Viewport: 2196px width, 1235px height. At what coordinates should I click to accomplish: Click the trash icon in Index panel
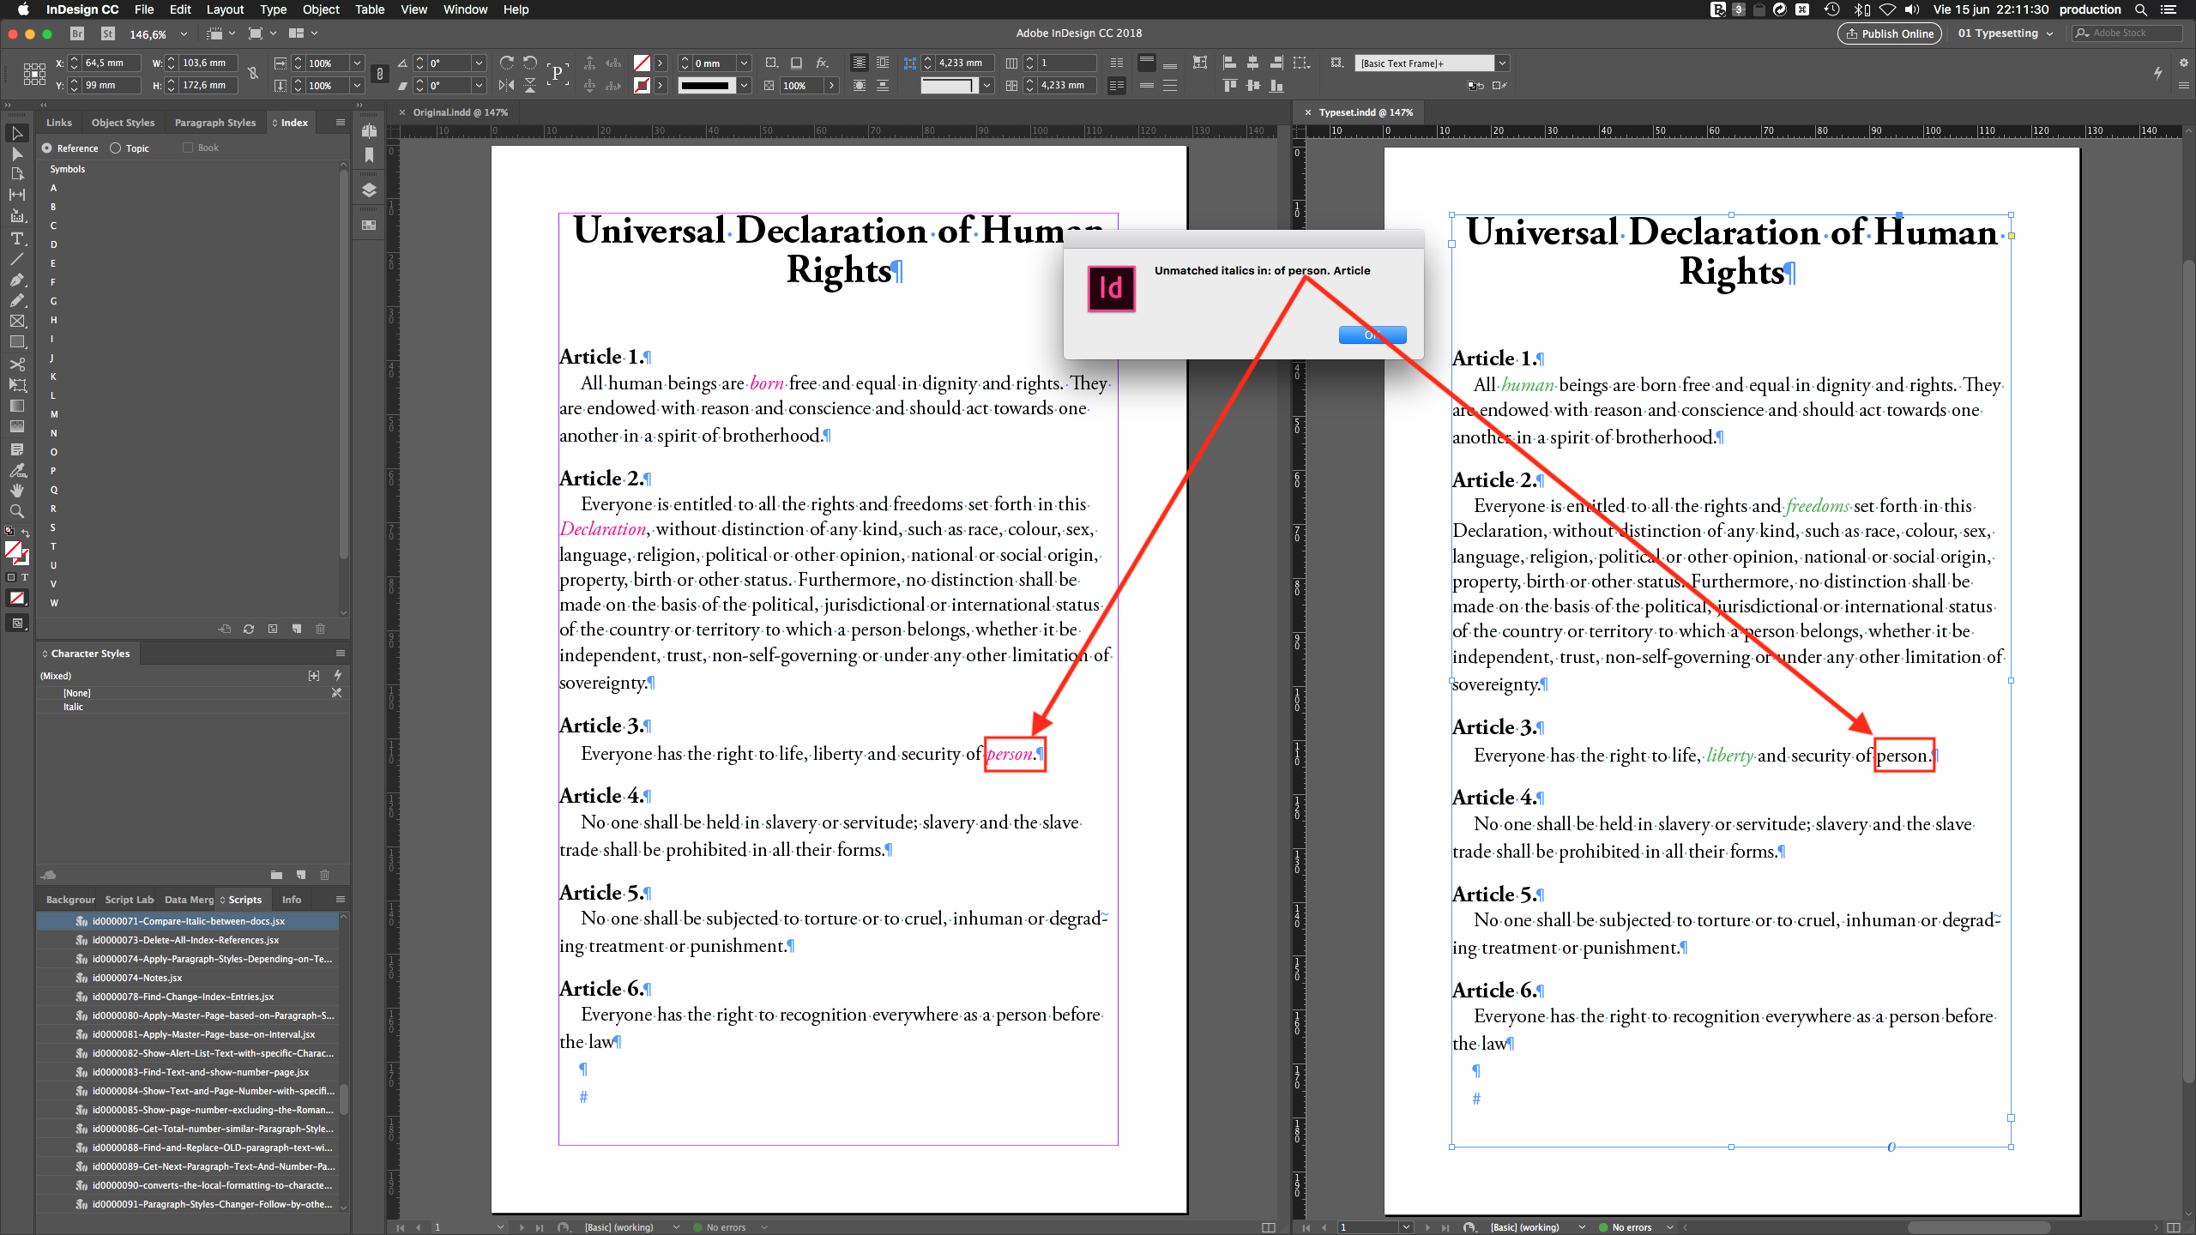click(320, 629)
